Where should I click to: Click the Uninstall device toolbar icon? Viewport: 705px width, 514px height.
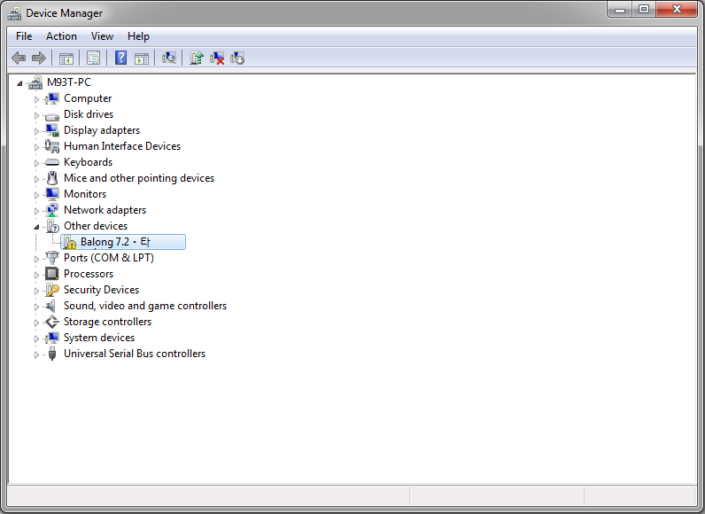(217, 58)
